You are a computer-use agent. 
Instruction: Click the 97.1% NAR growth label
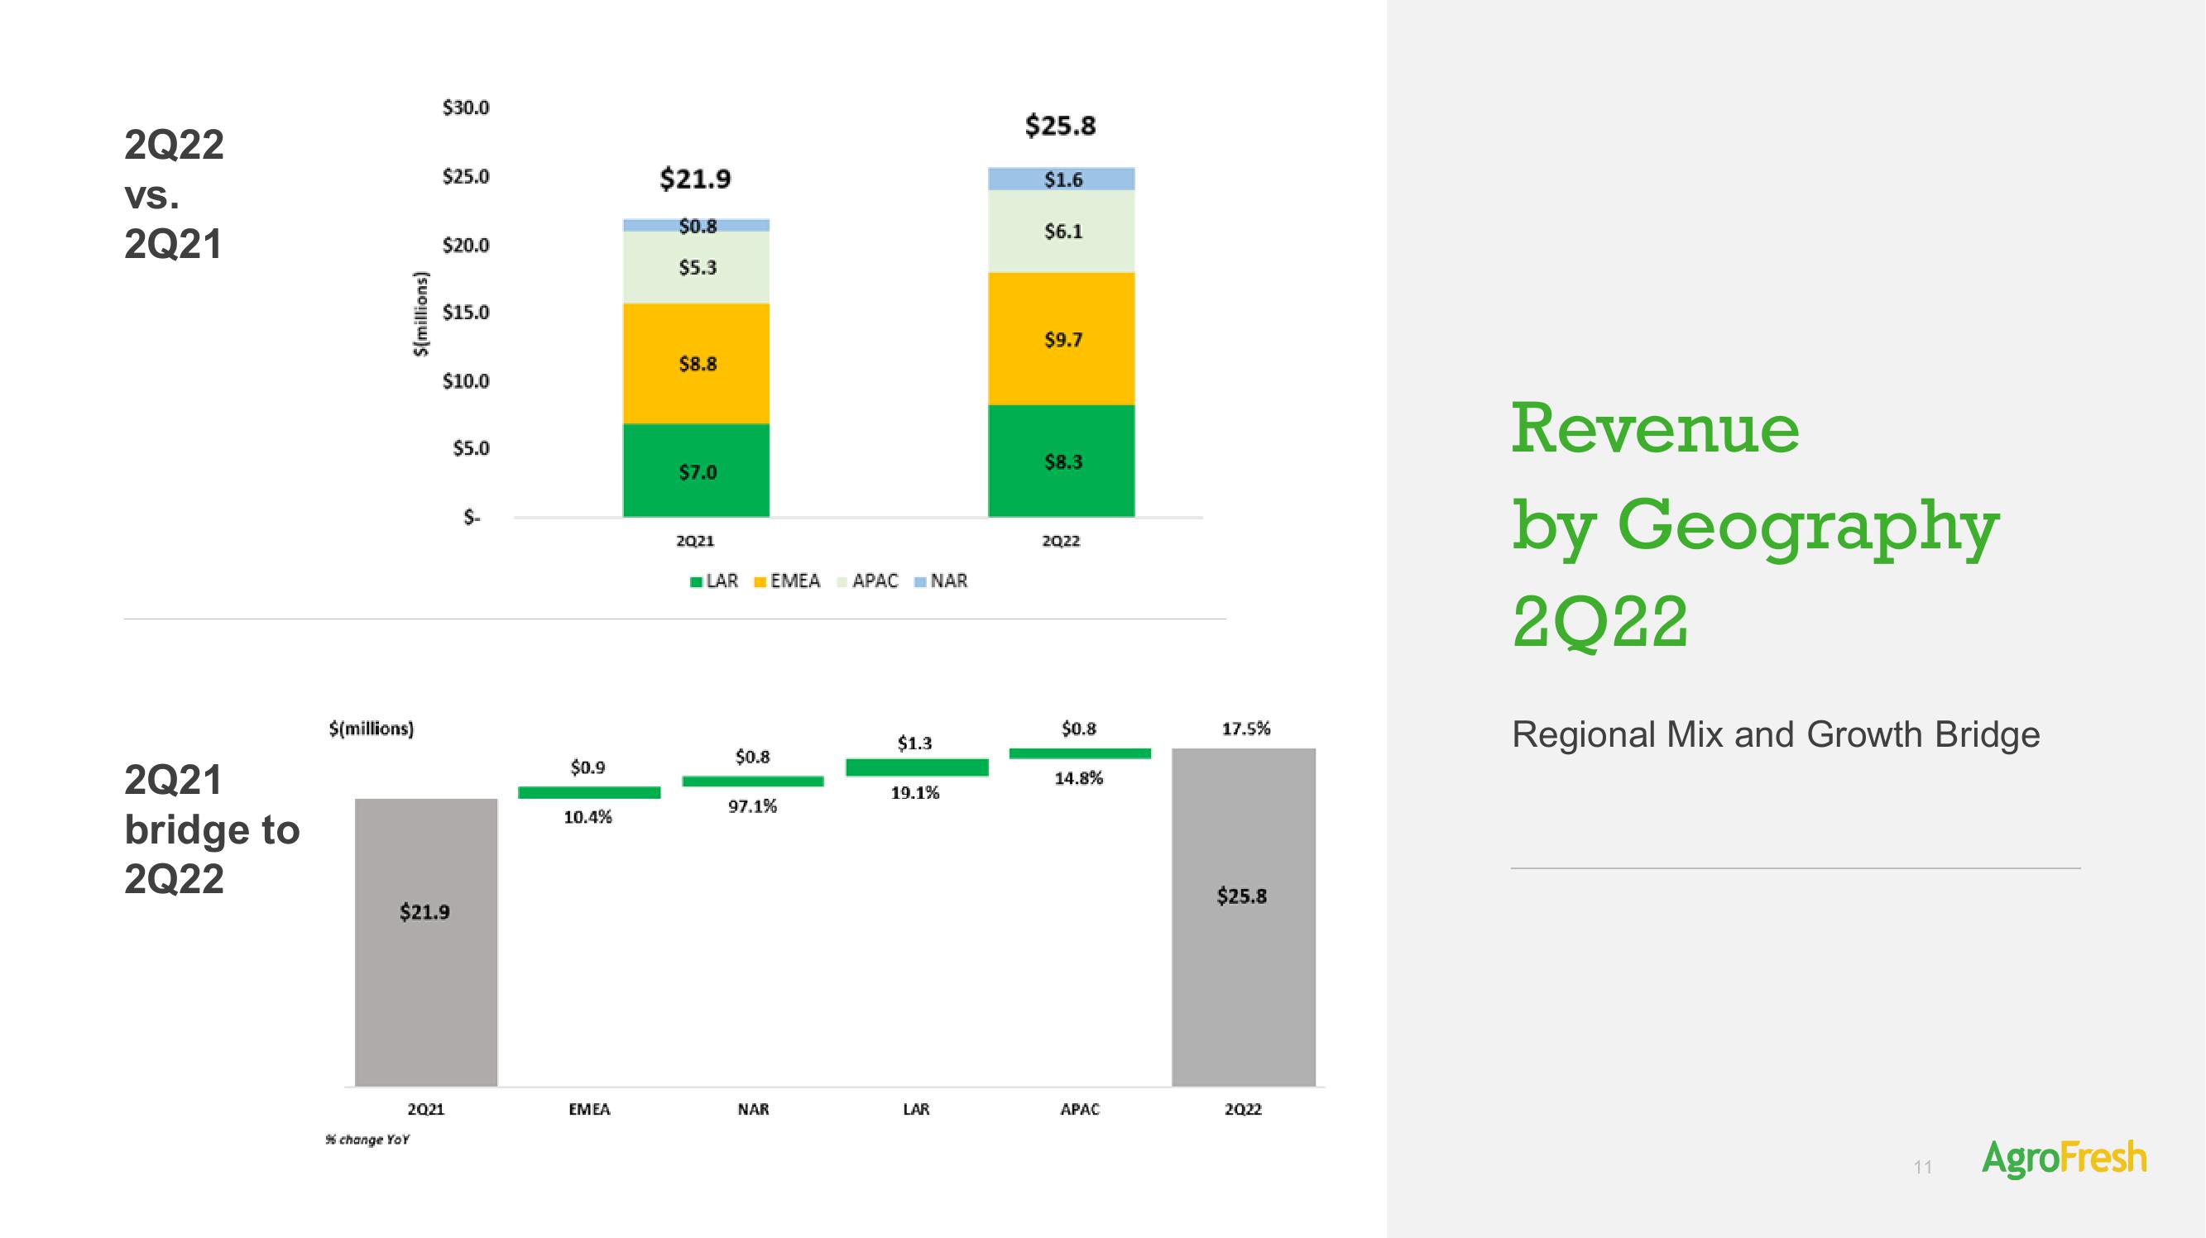753,806
